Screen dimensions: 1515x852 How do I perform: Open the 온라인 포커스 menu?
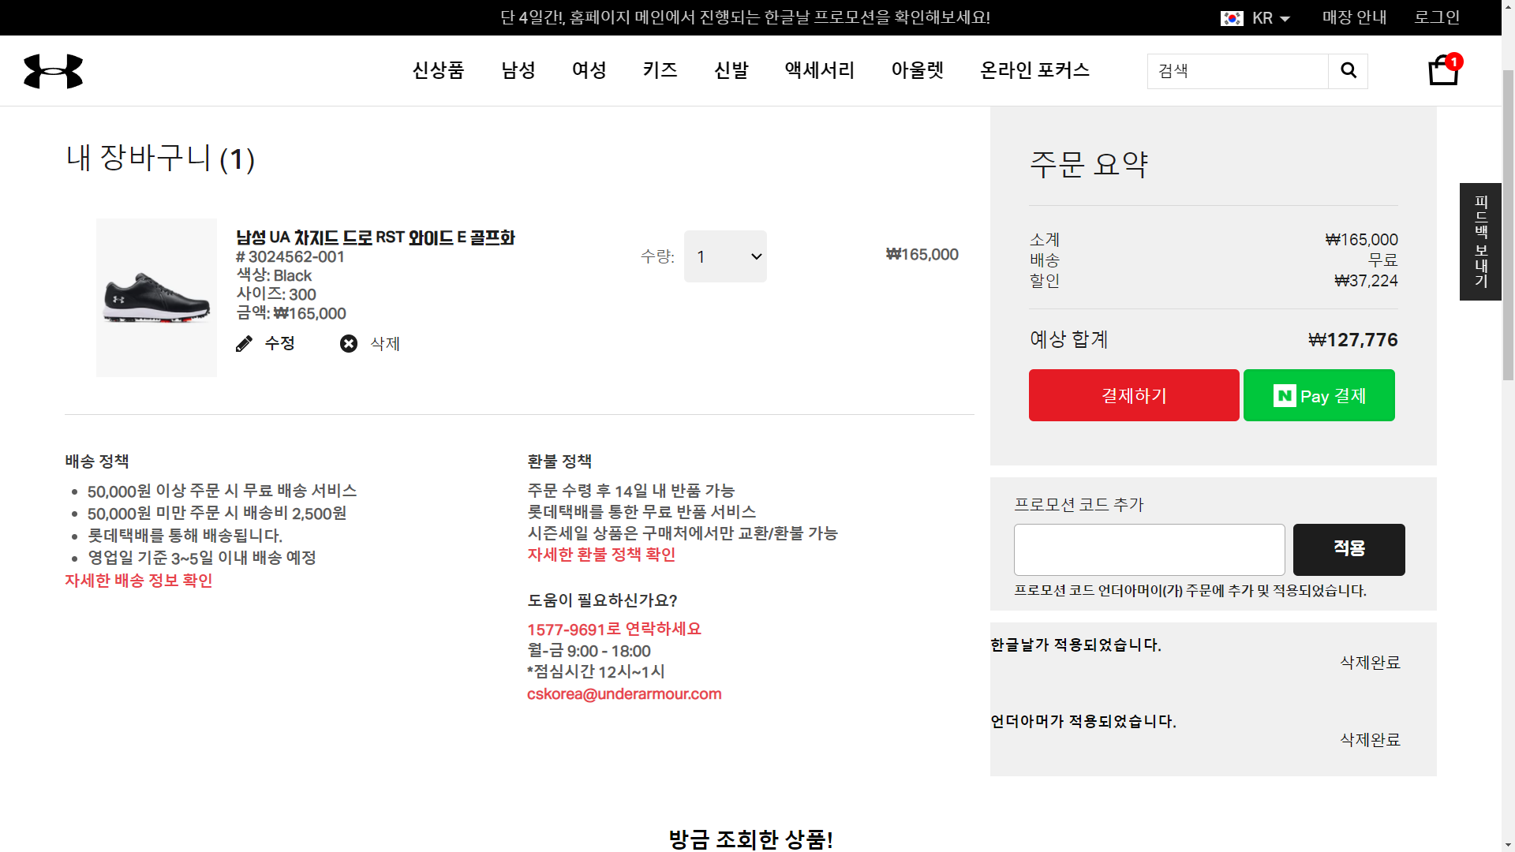[x=1034, y=70]
